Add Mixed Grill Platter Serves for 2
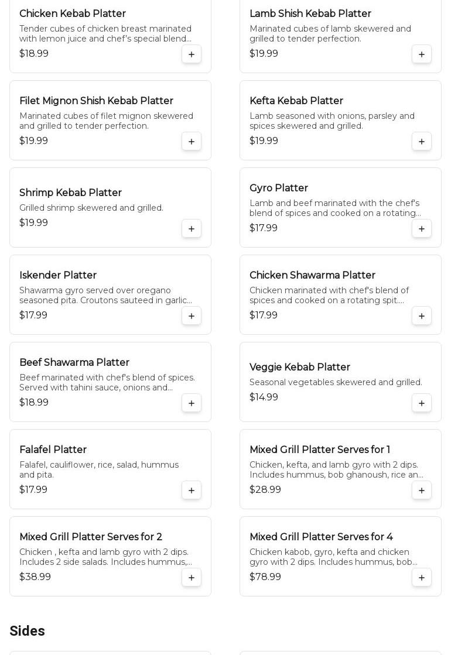Viewport: 451px width, 655px height. click(192, 578)
